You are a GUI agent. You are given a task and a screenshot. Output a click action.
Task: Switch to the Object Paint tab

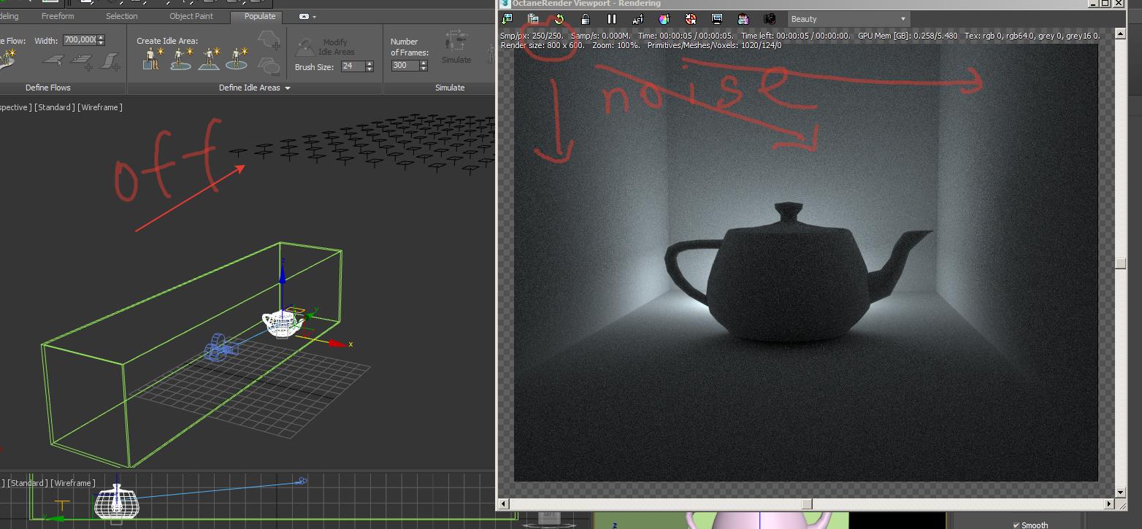tap(191, 16)
